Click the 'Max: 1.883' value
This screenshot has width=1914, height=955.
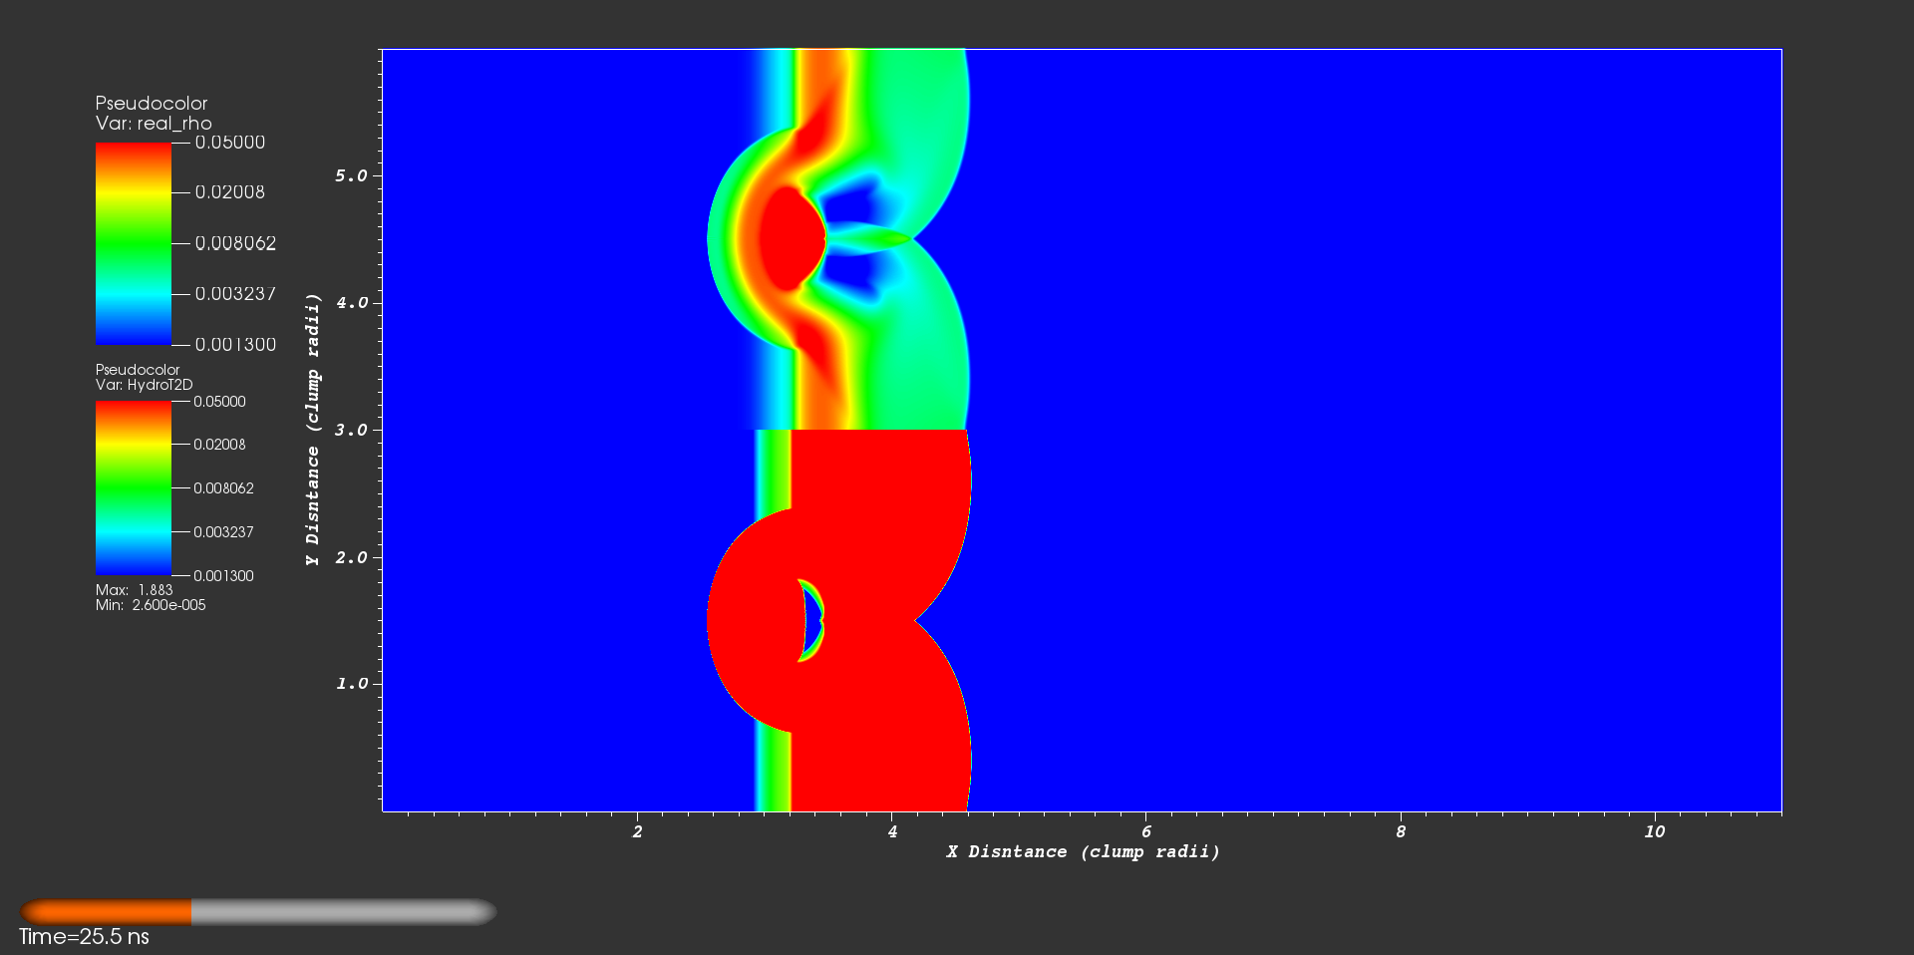[x=135, y=590]
